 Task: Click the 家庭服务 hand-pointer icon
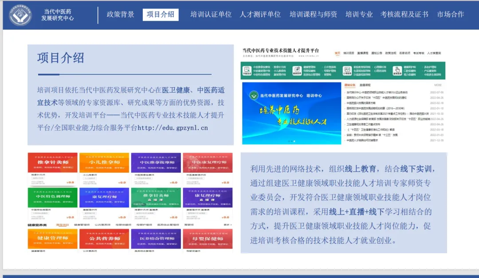point(397,71)
